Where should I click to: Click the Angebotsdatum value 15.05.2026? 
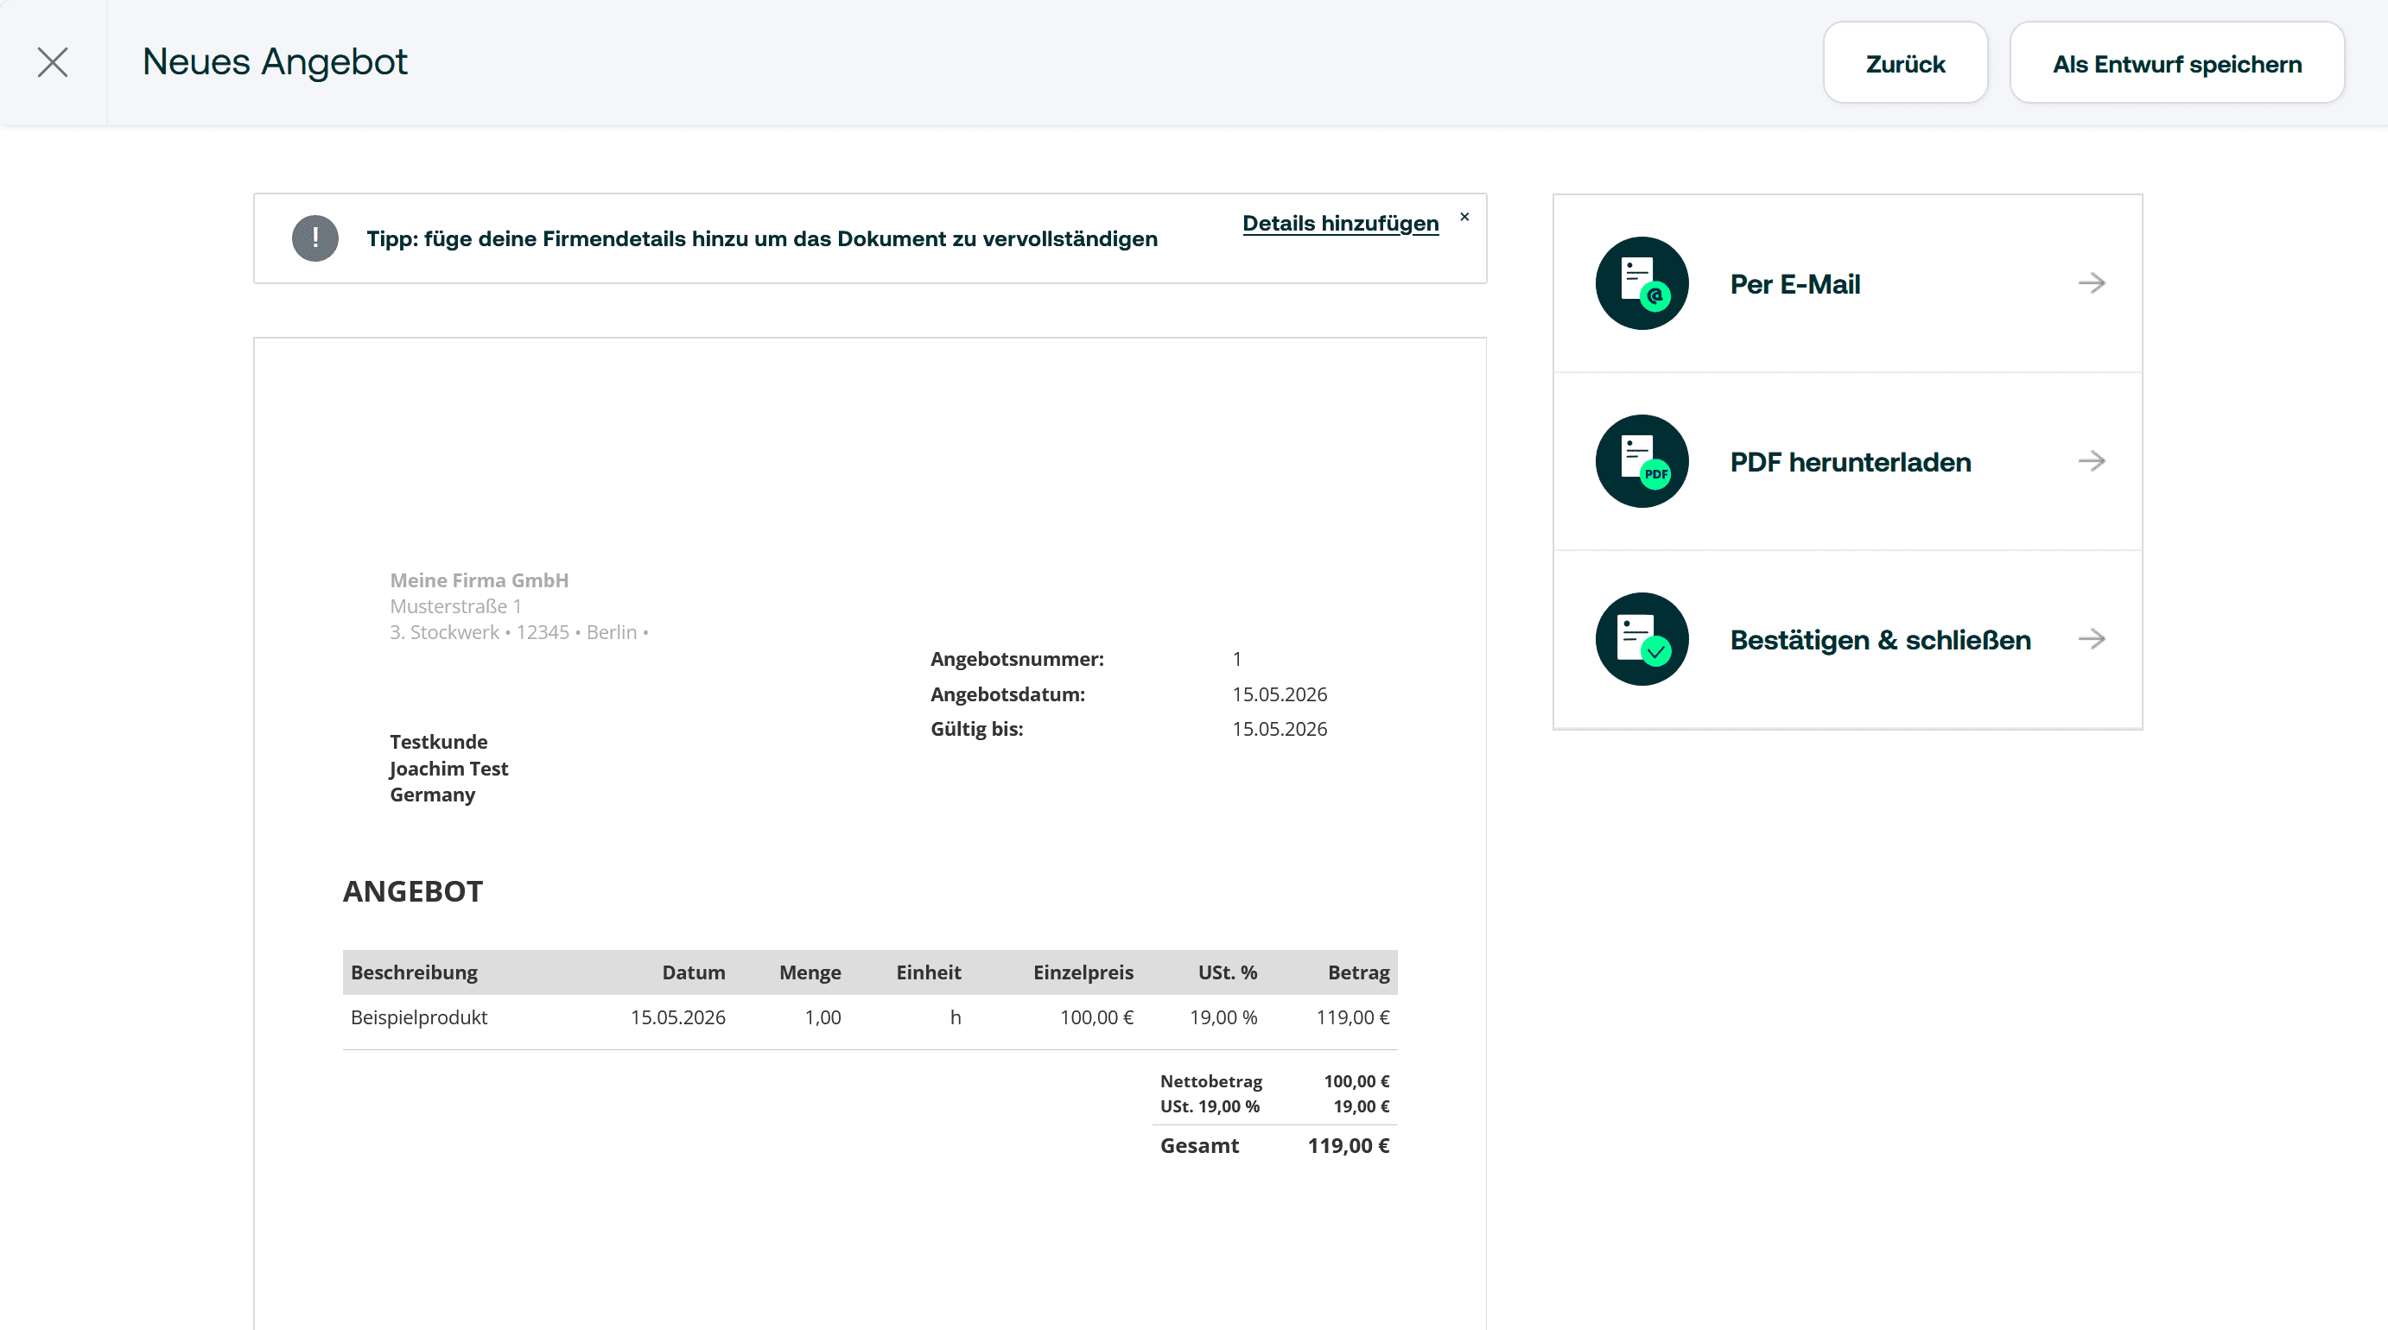1280,694
